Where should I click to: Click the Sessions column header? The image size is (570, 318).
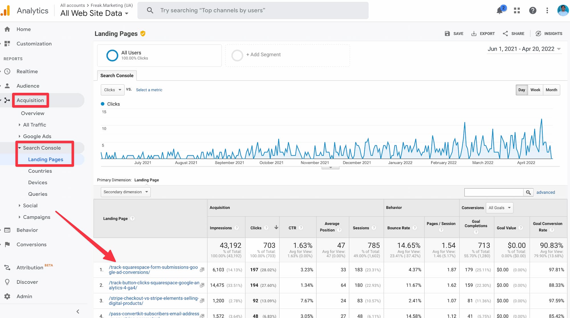[361, 228]
